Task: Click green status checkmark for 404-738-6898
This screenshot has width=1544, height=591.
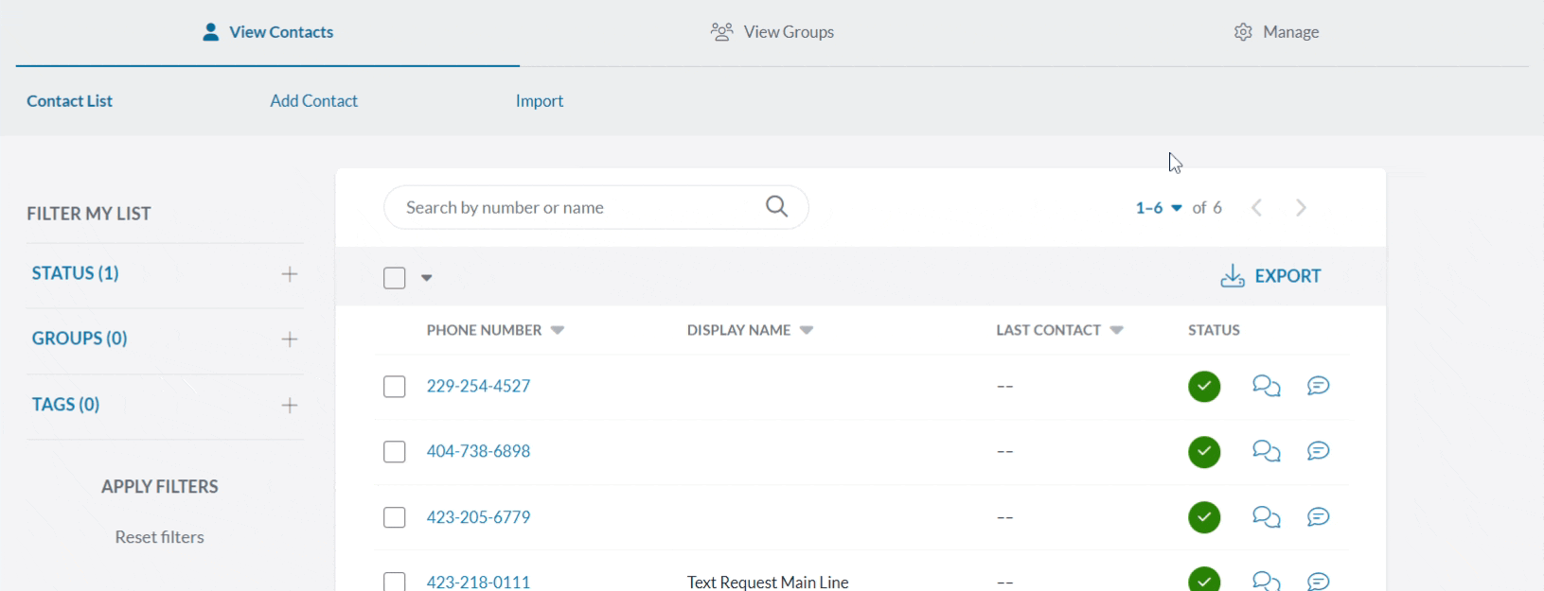Action: tap(1204, 452)
